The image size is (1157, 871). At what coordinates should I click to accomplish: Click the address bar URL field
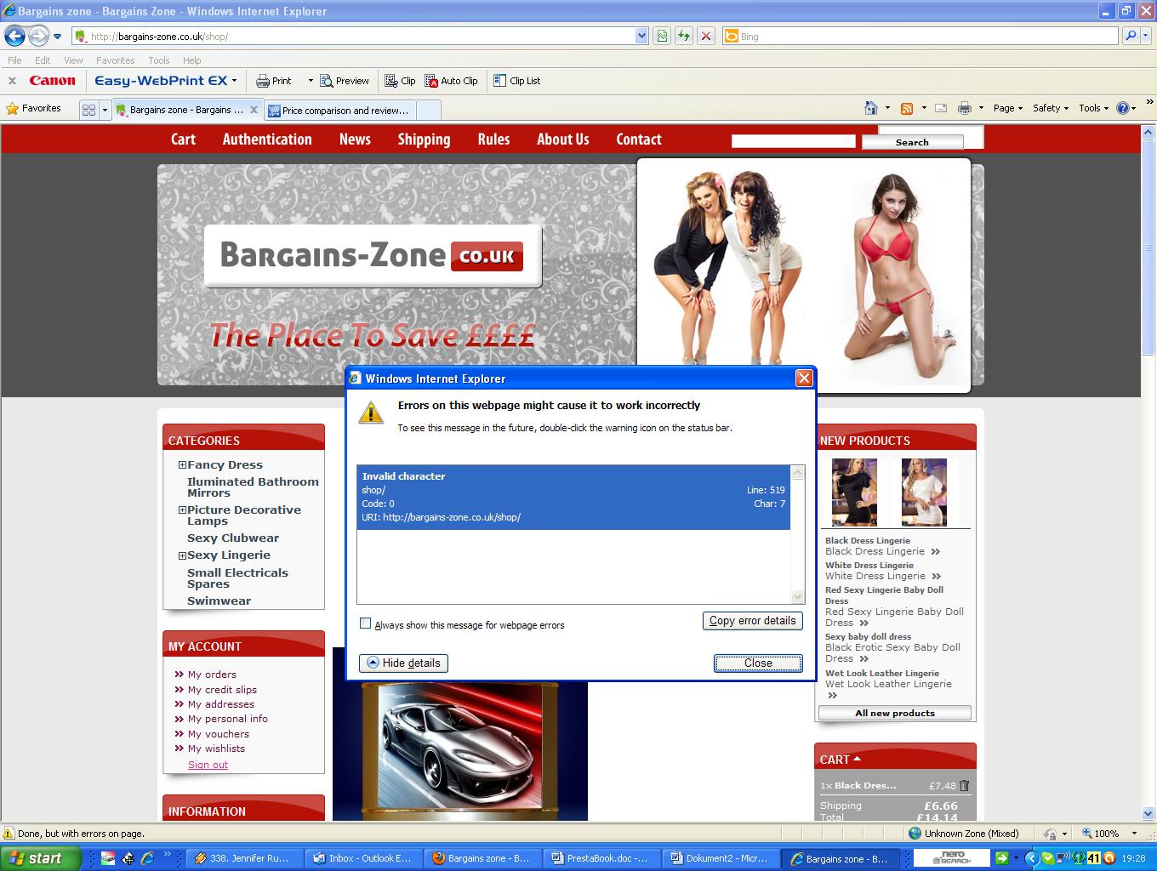353,36
